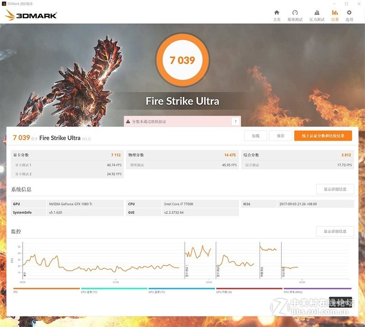Screen dimensions: 365x327
Task: Click the SystemInfo version v5.1.620
Action: pyautogui.click(x=55, y=213)
